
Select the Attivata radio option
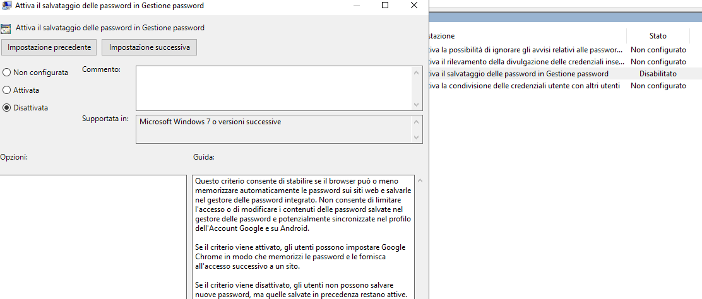[6, 90]
